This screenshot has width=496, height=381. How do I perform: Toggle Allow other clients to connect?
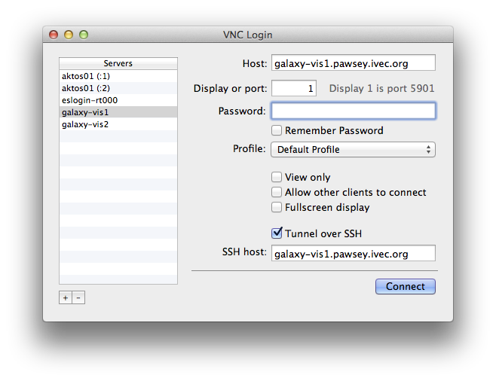click(x=277, y=192)
